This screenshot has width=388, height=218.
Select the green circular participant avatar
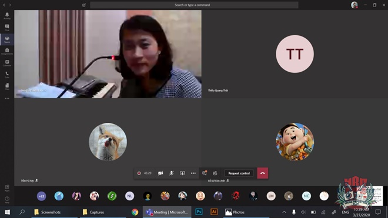click(112, 196)
